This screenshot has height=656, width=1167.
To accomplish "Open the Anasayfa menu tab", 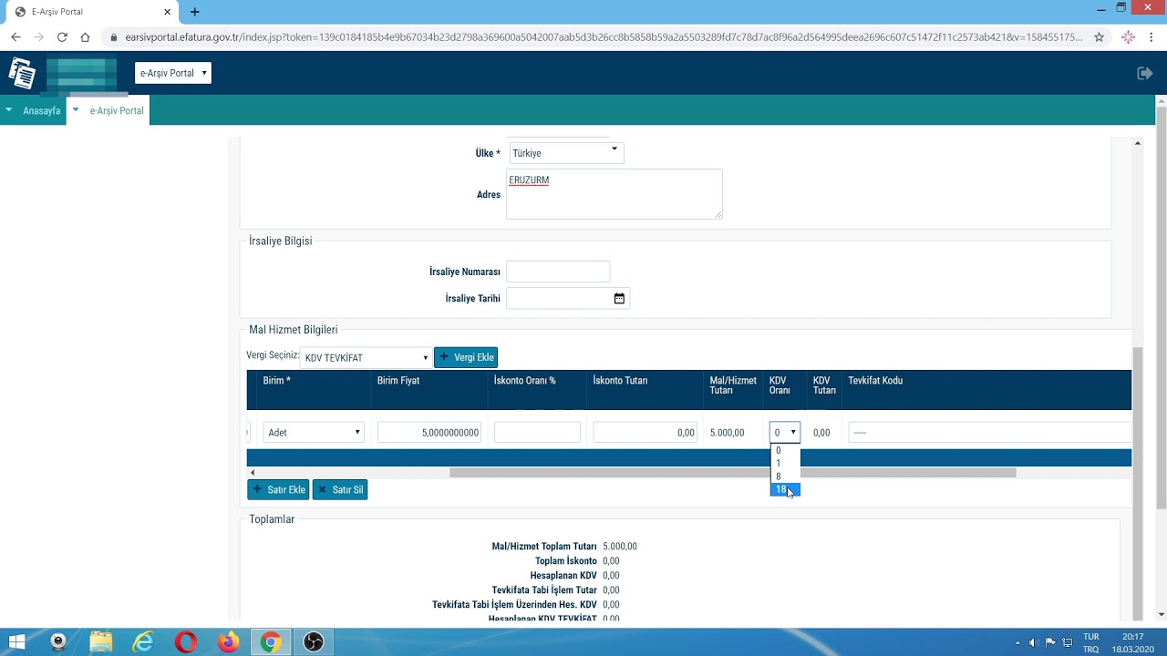I will (42, 110).
